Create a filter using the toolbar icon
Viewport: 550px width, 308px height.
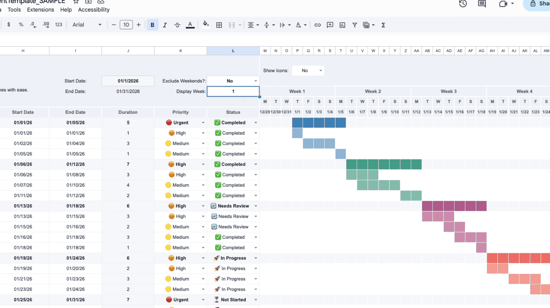coord(355,25)
